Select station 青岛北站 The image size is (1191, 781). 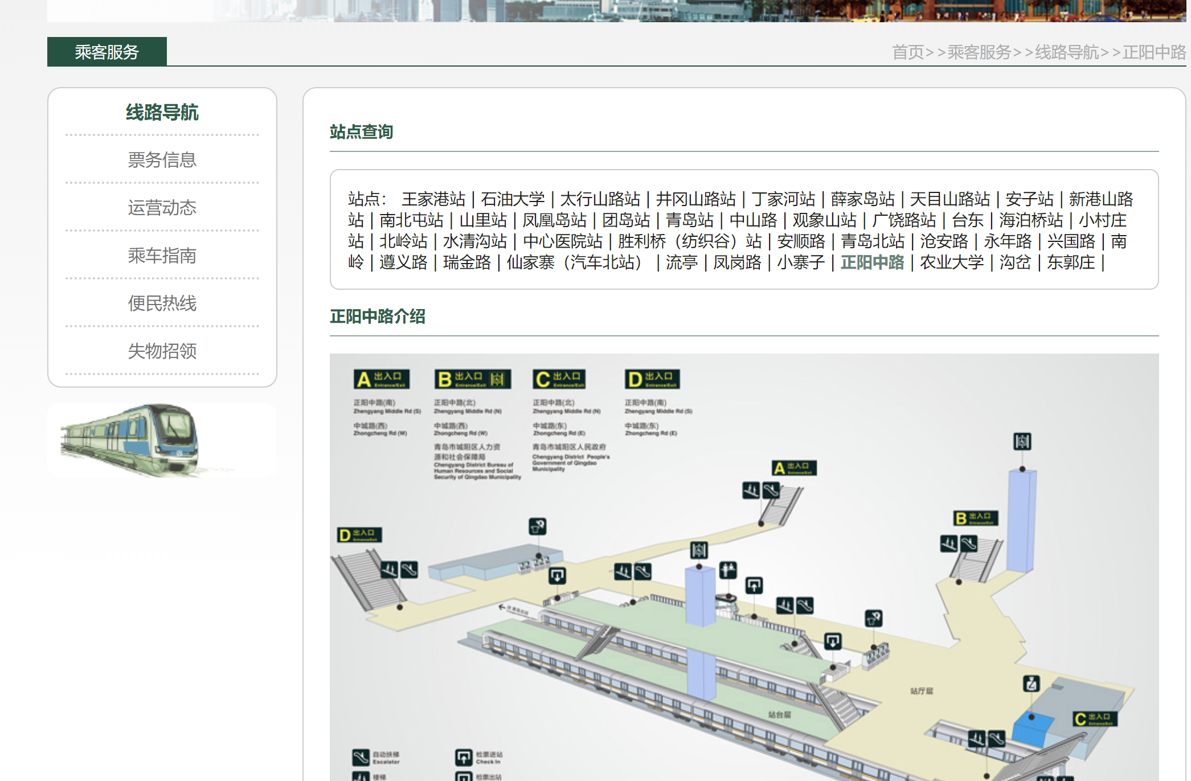tap(873, 241)
